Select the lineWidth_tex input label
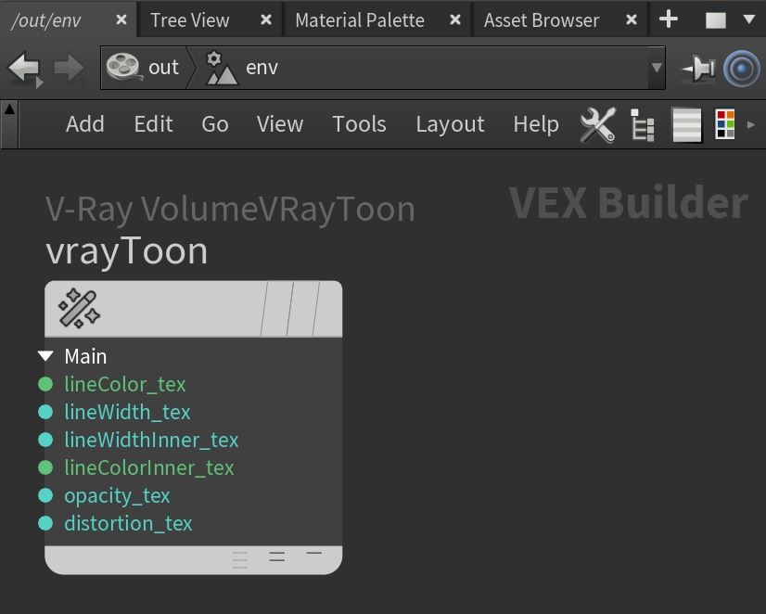This screenshot has height=614, width=766. pyautogui.click(x=127, y=412)
